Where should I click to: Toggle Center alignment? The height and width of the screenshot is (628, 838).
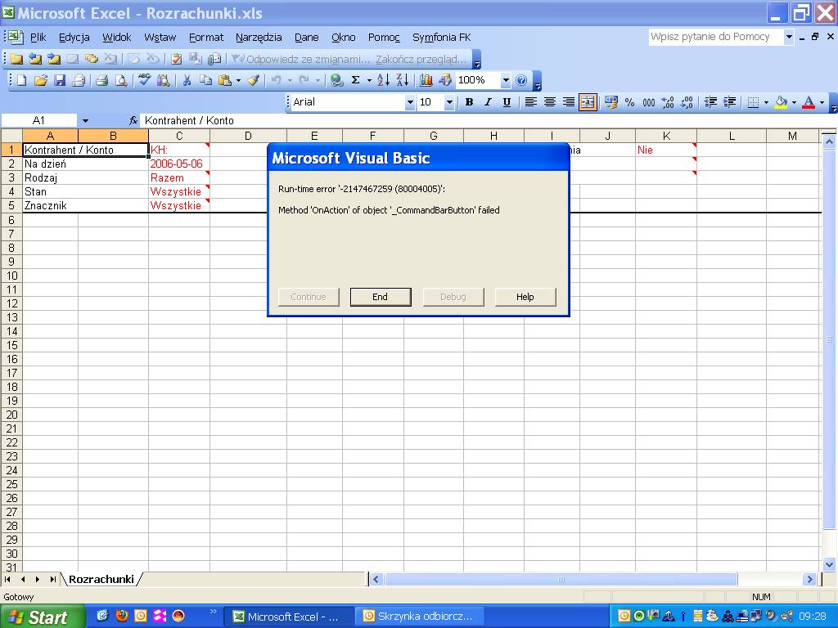click(549, 102)
